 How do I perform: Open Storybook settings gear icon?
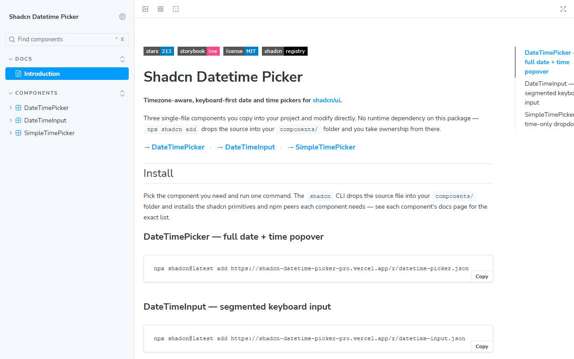(122, 17)
